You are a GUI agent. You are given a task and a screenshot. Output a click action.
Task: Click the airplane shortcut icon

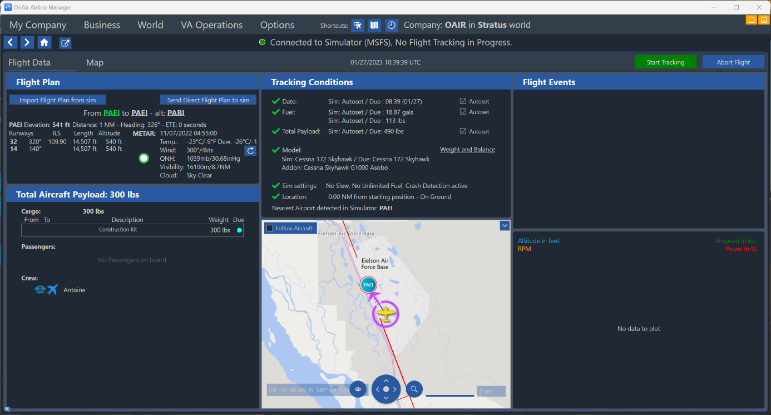358,26
